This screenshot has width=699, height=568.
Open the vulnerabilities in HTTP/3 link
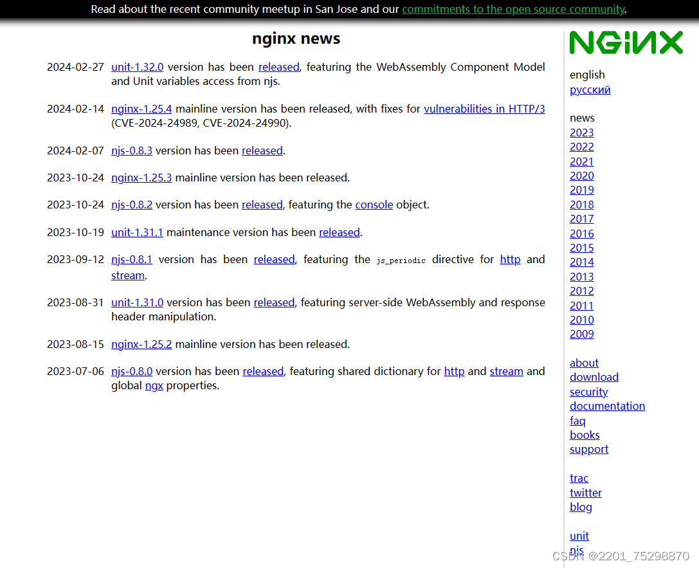tap(484, 109)
